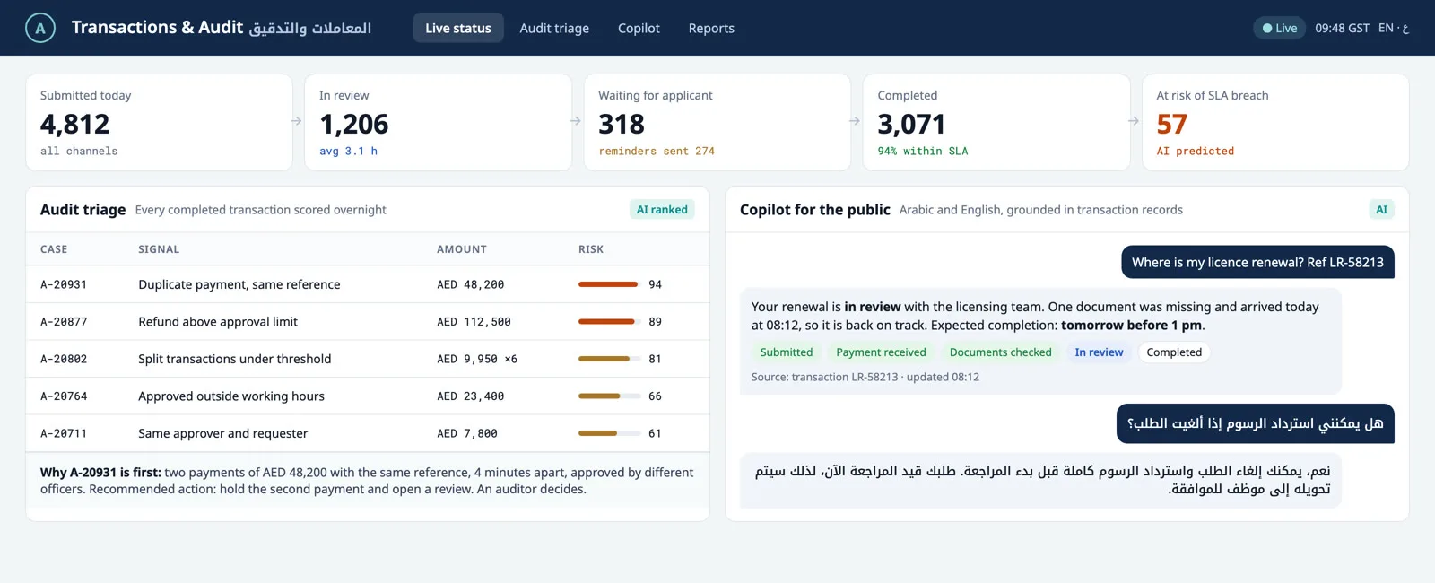Click the Payment received status chip
1435x583 pixels.
[881, 352]
